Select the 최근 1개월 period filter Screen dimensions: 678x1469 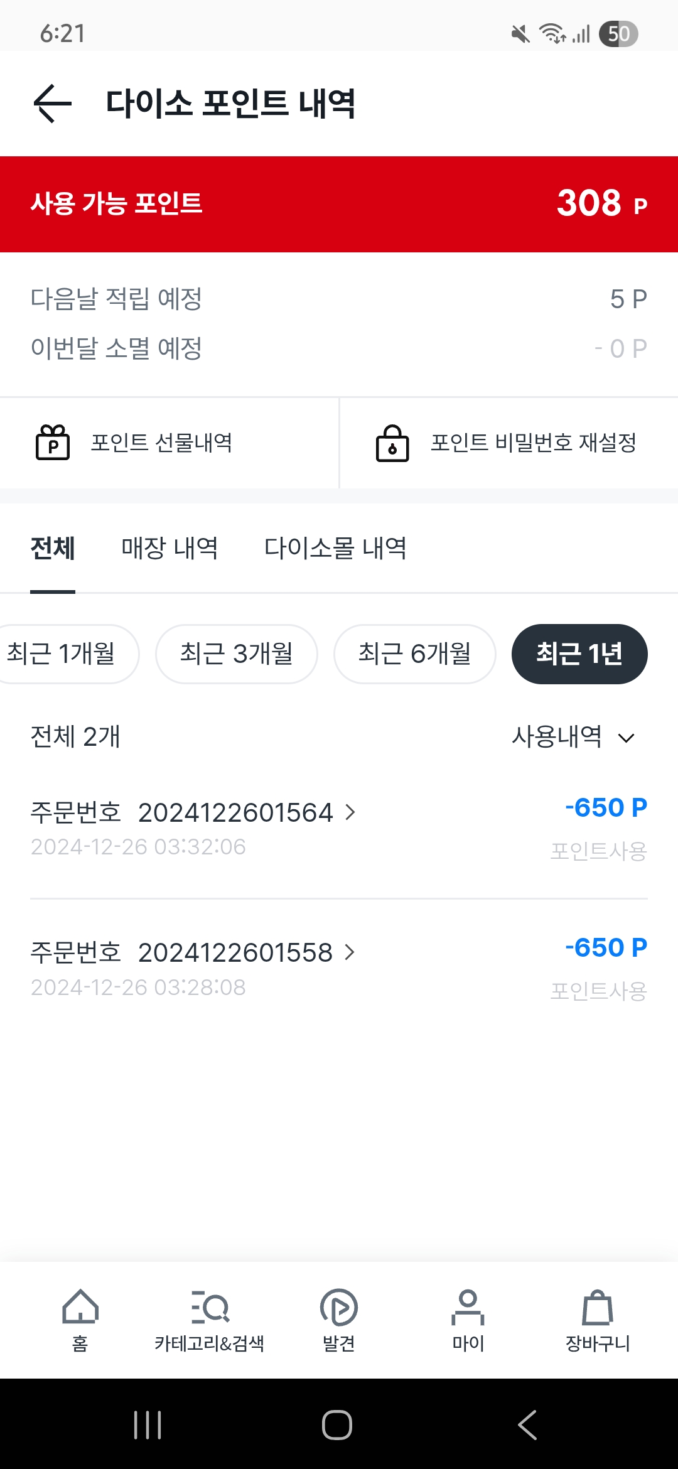coord(63,654)
